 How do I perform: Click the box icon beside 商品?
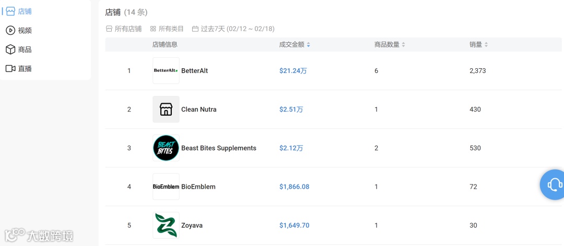click(10, 50)
